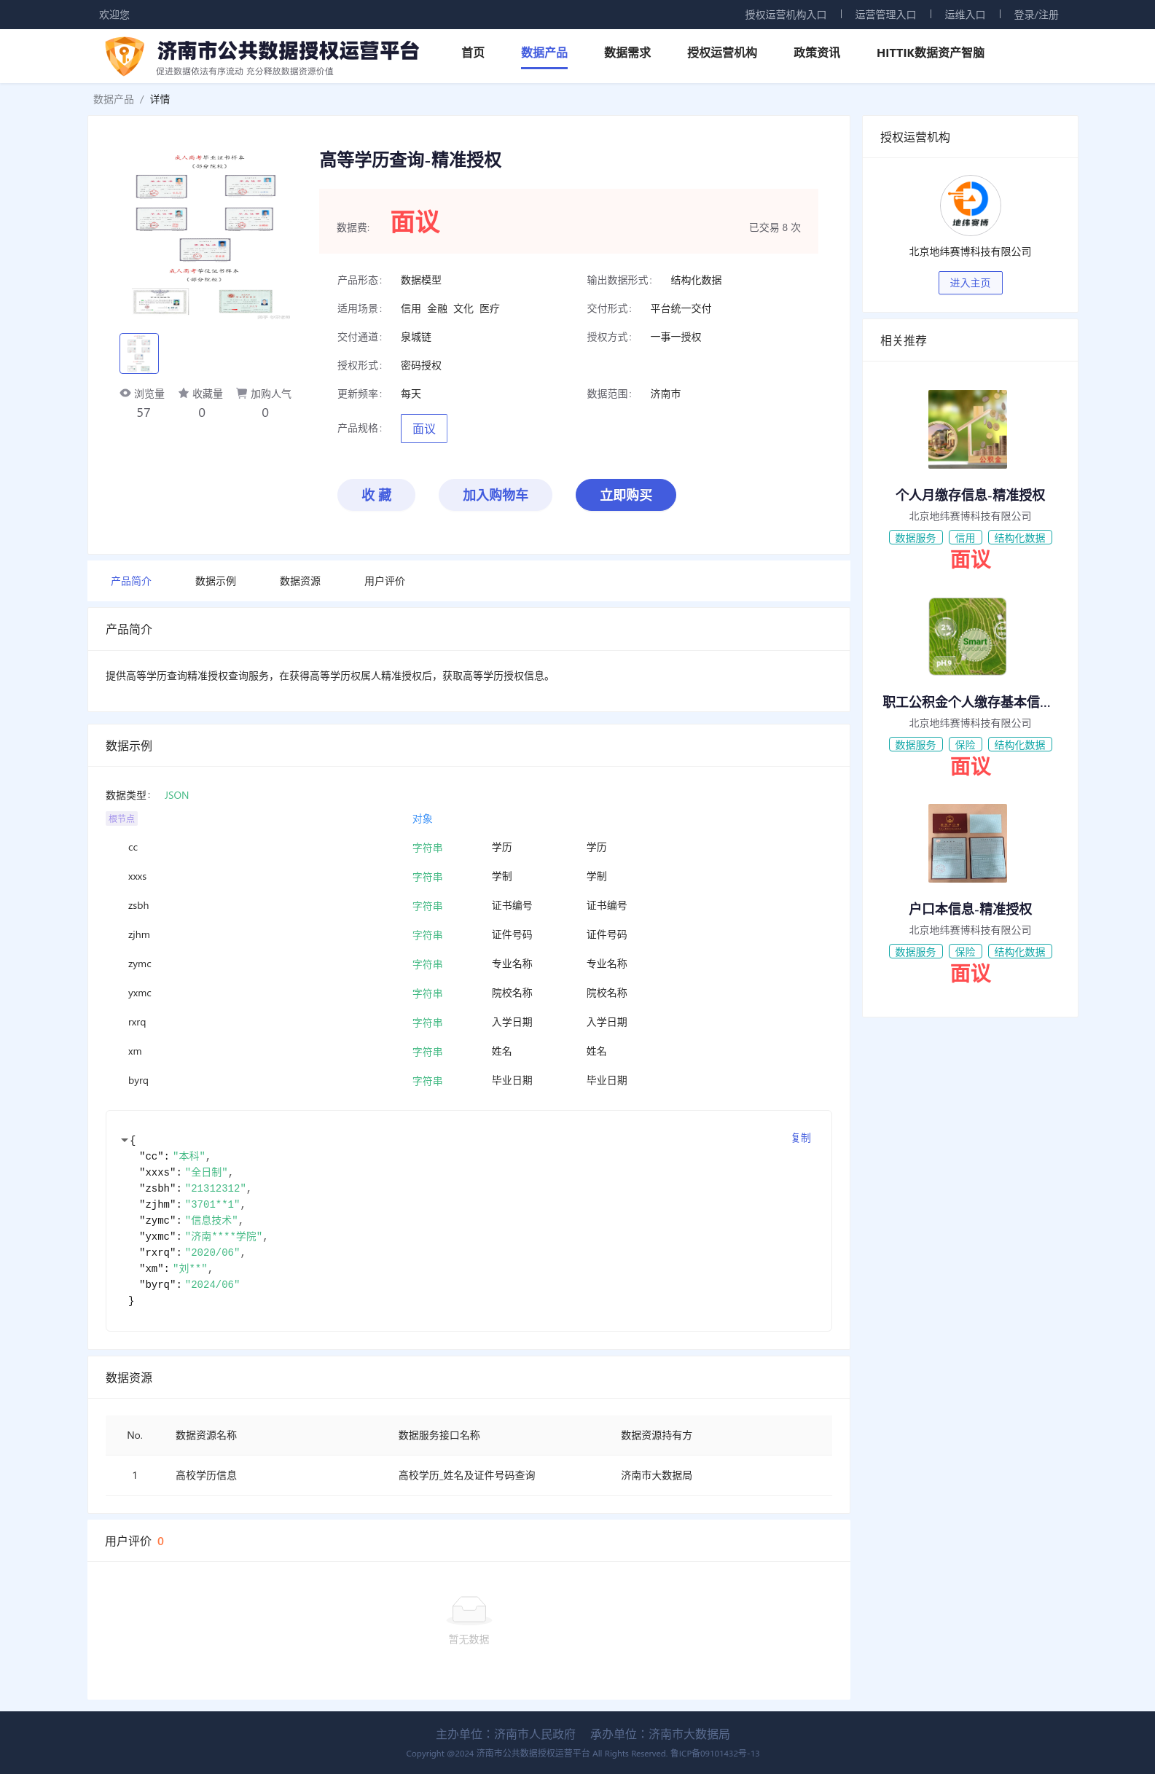
Task: Click the platform shield logo icon
Action: (125, 56)
